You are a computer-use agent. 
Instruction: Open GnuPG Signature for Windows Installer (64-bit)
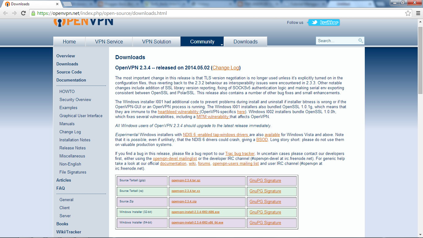click(265, 223)
